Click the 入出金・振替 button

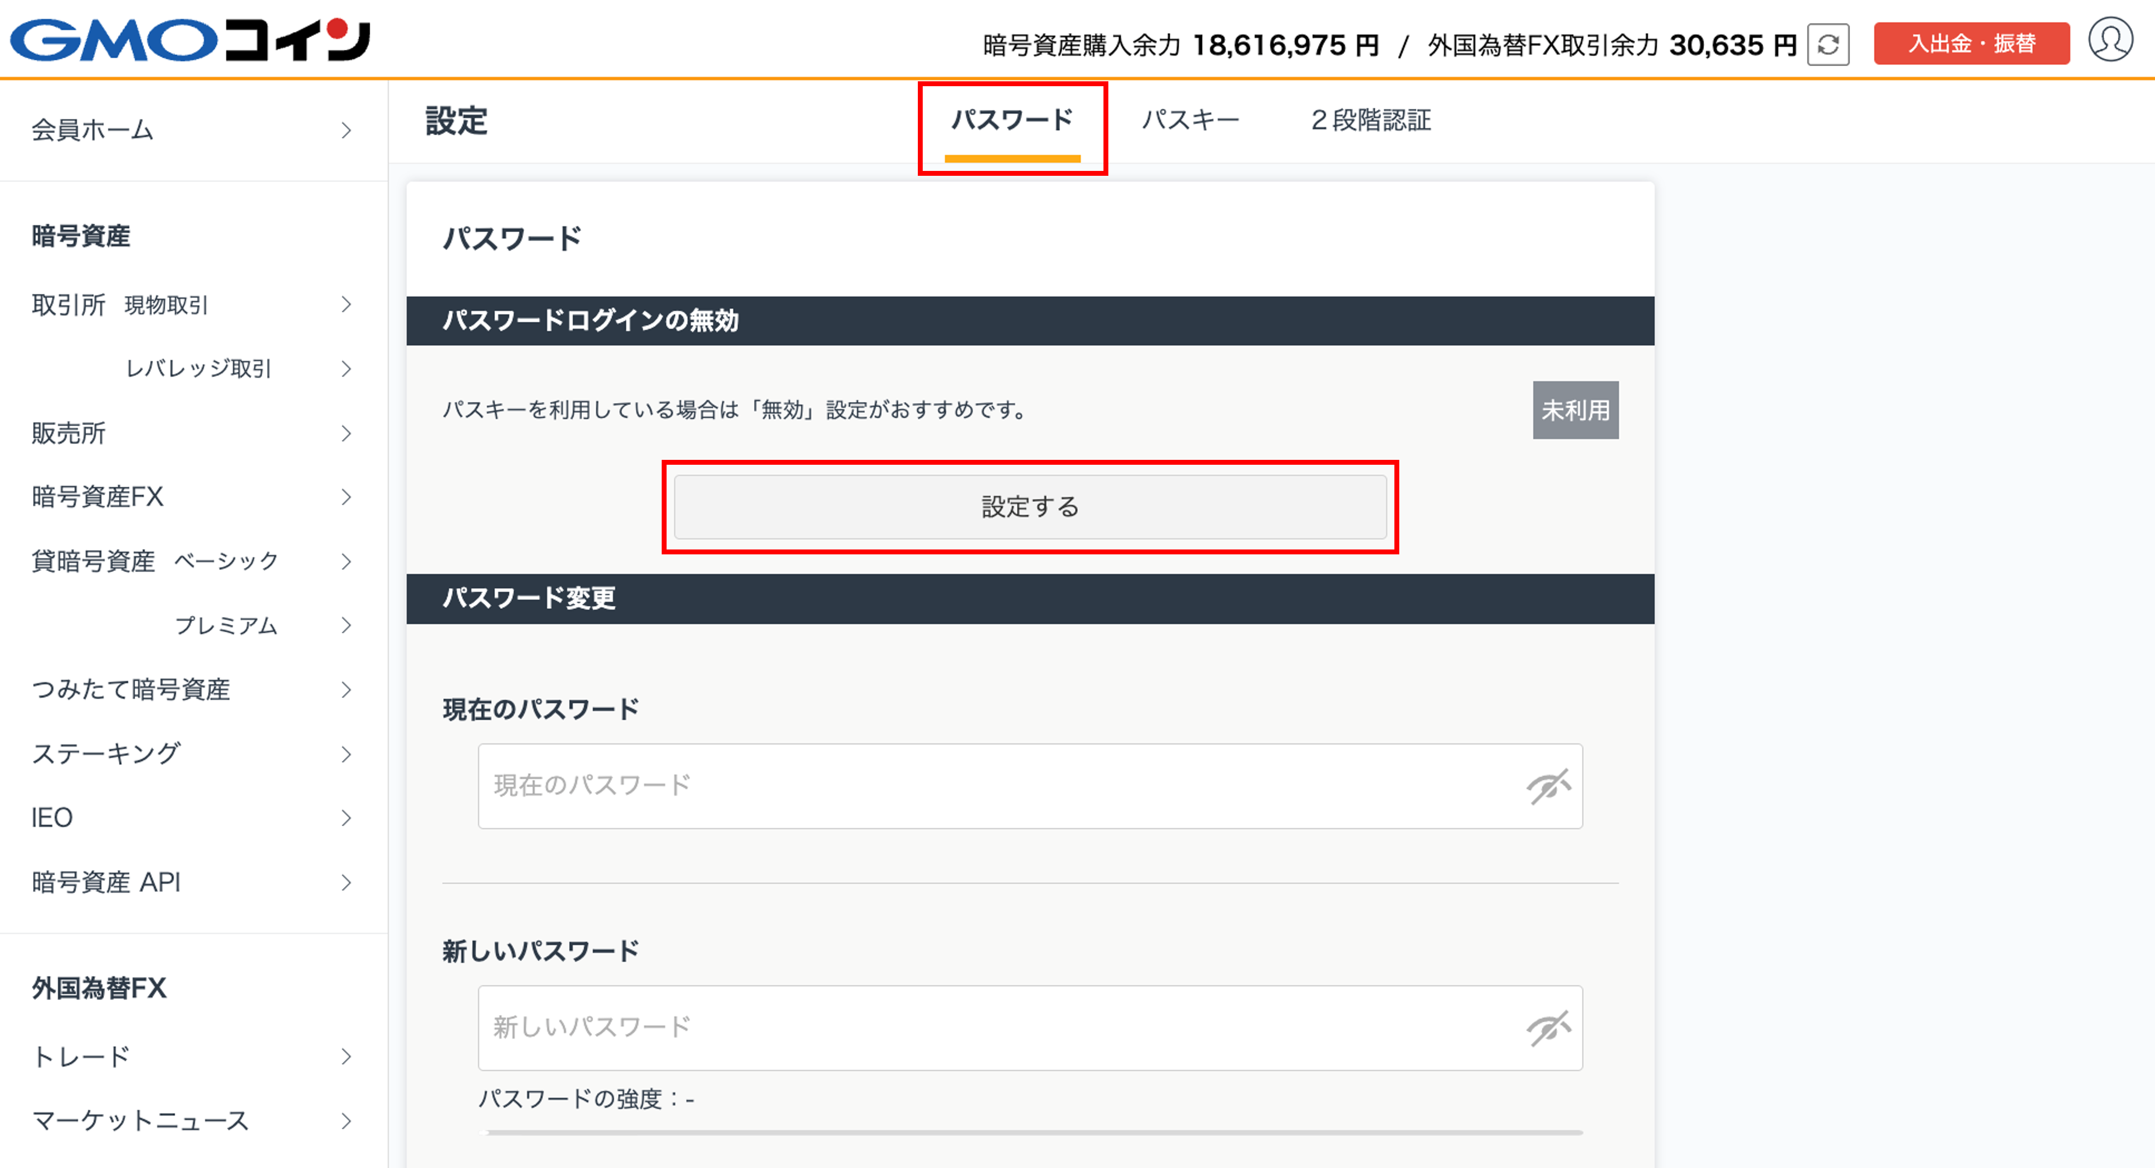1971,44
